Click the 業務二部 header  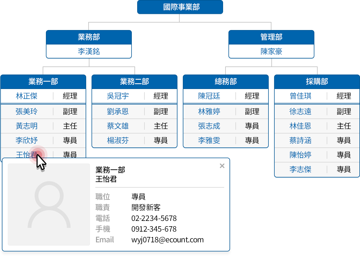point(134,81)
